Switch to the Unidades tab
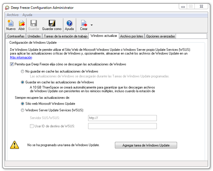Image resolution: width=213 pixels, height=171 pixels. click(34, 36)
